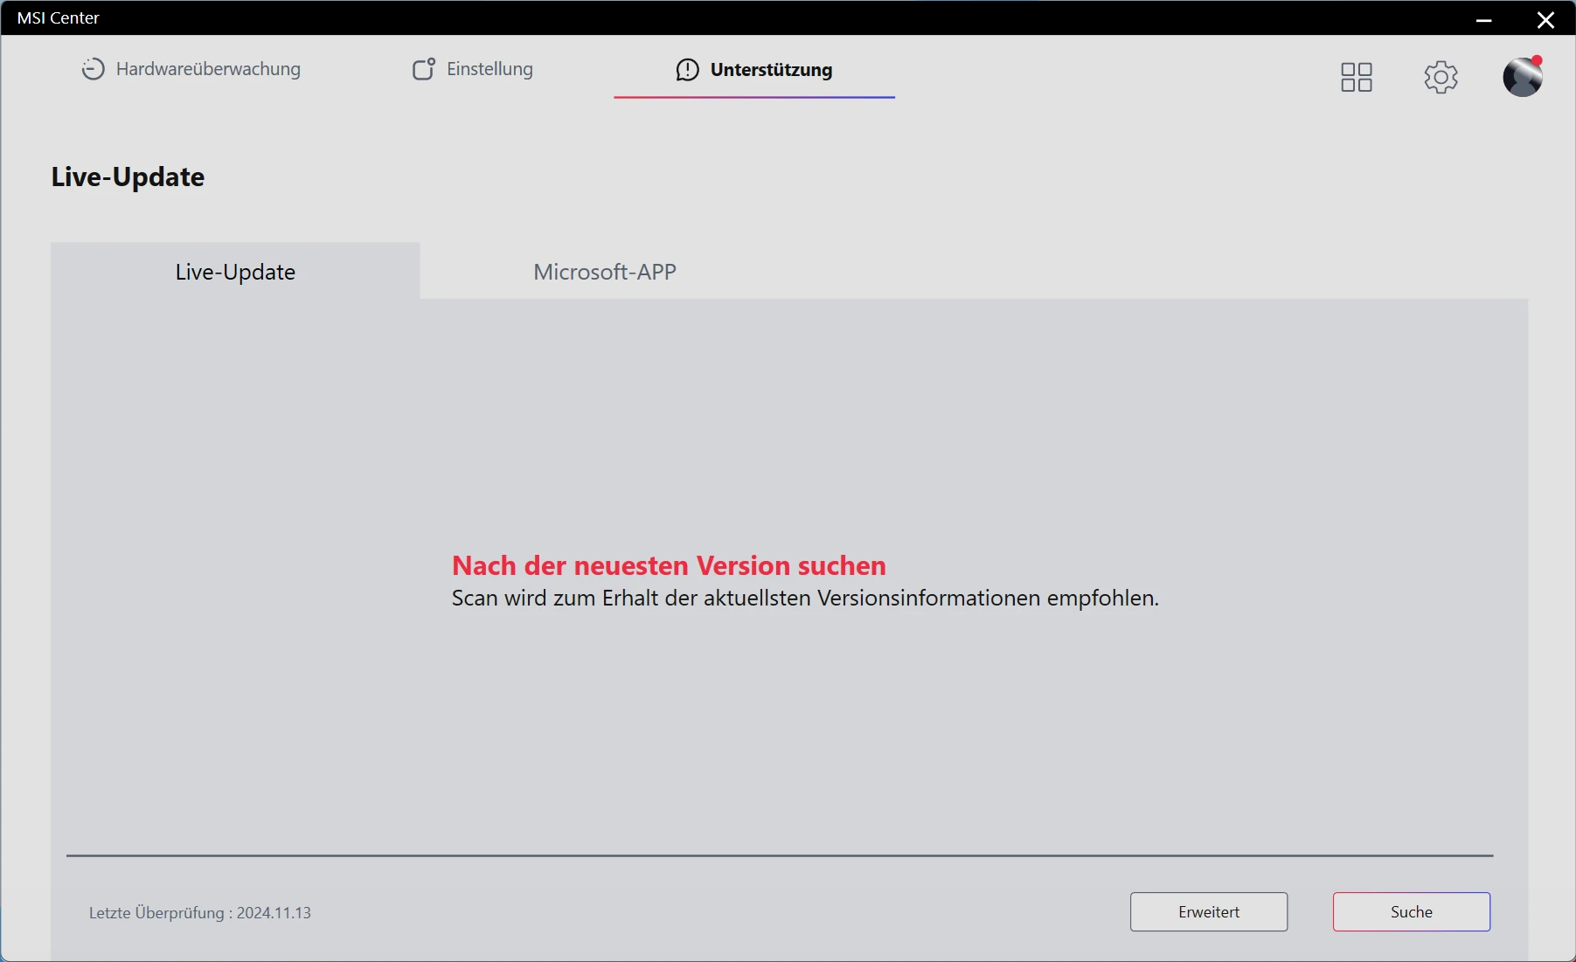Viewport: 1576px width, 962px height.
Task: Go to the Einstellung tab label
Action: (489, 69)
